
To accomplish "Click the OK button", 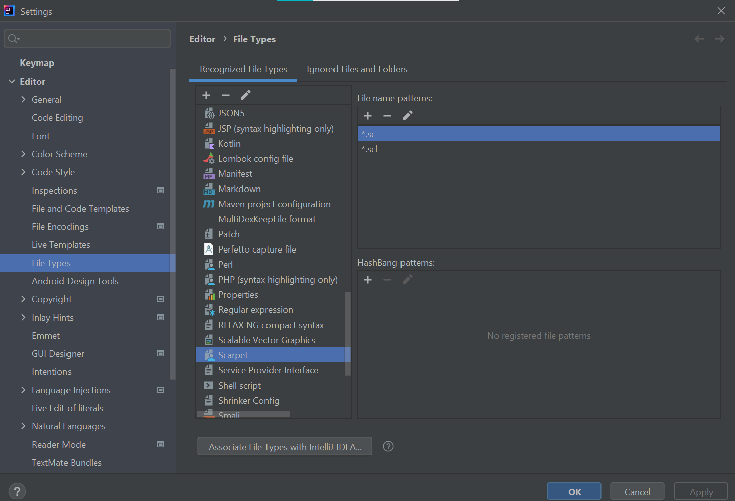I will (x=574, y=491).
